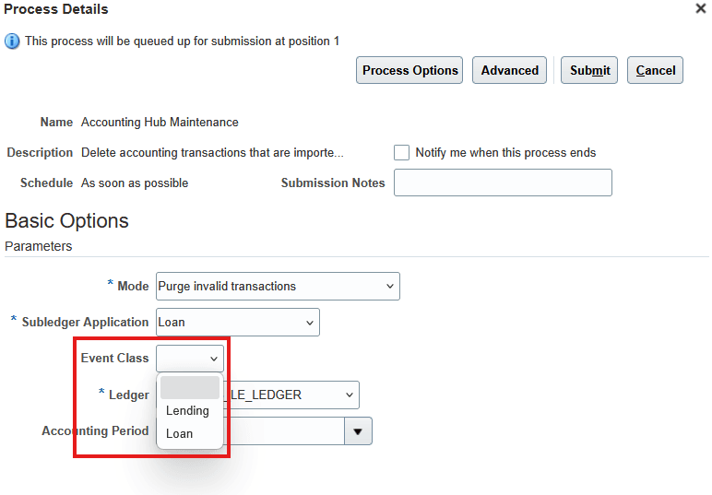This screenshot has height=495, width=712.
Task: Click the Accounting Hub Maintenance process name
Action: pyautogui.click(x=160, y=122)
